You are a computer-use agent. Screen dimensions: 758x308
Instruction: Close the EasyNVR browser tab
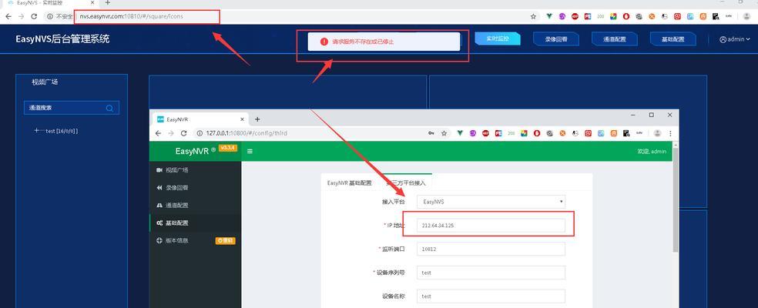coord(242,119)
